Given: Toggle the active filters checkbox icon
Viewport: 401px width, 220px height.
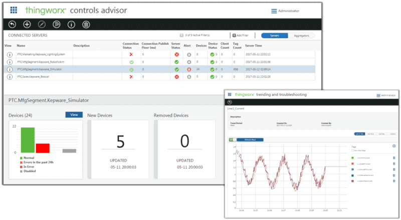Looking at the screenshot, I should [x=181, y=35].
